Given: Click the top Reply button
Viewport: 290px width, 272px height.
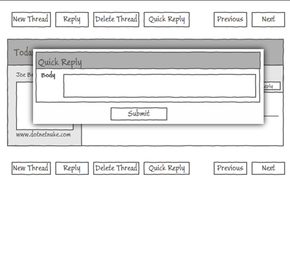Looking at the screenshot, I should click(x=72, y=20).
